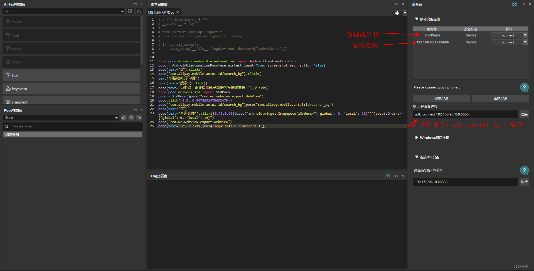This screenshot has width=534, height=271.
Task: Click the Airtest command list scrollbar
Action: coord(142,40)
